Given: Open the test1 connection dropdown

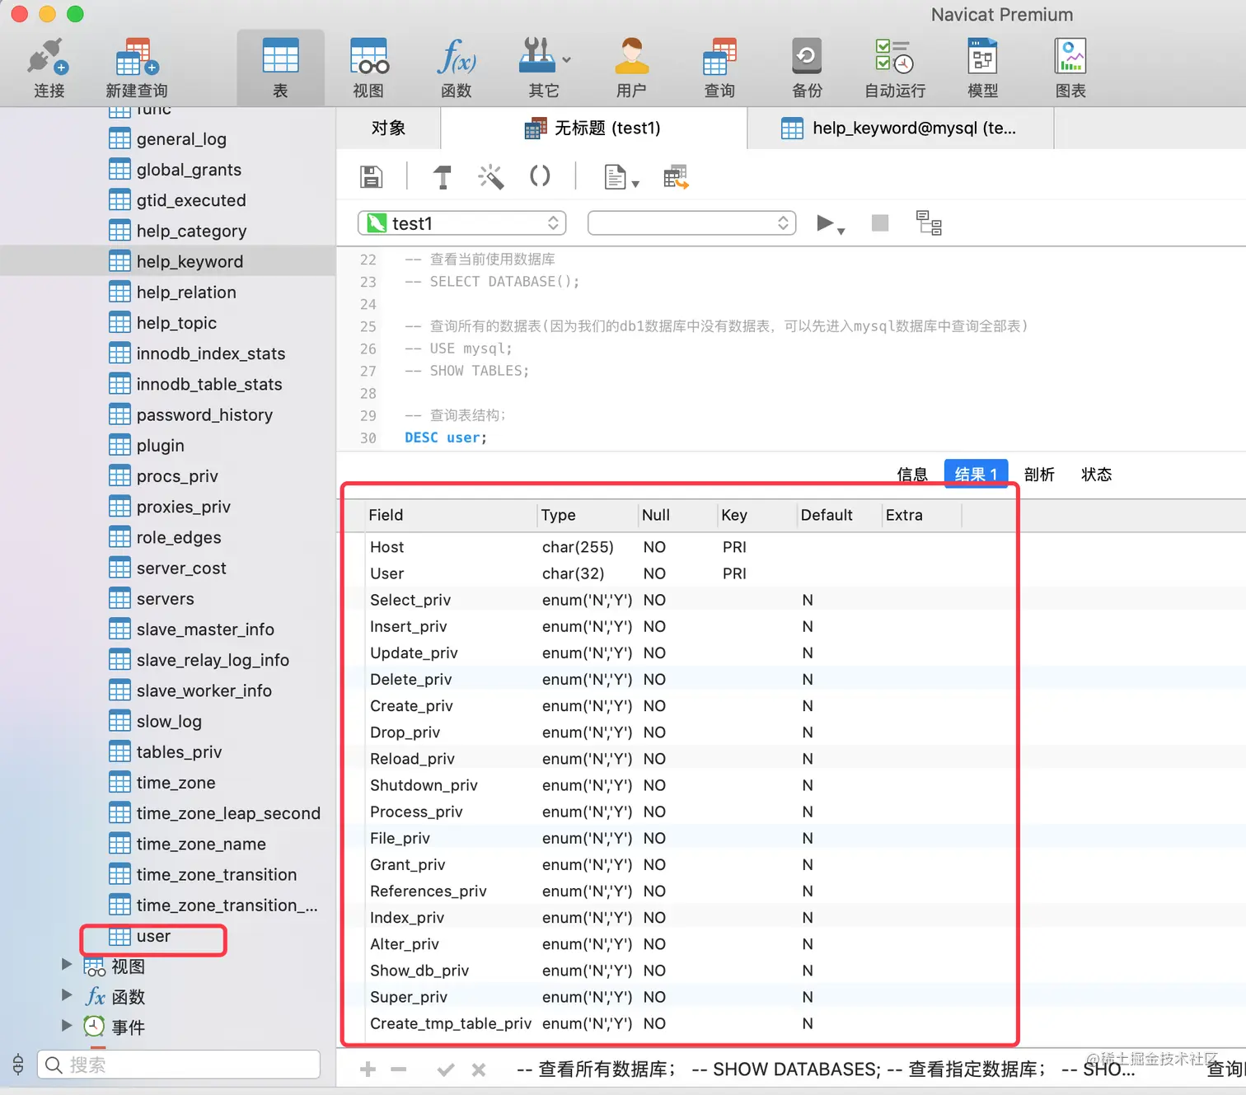Looking at the screenshot, I should coord(461,223).
